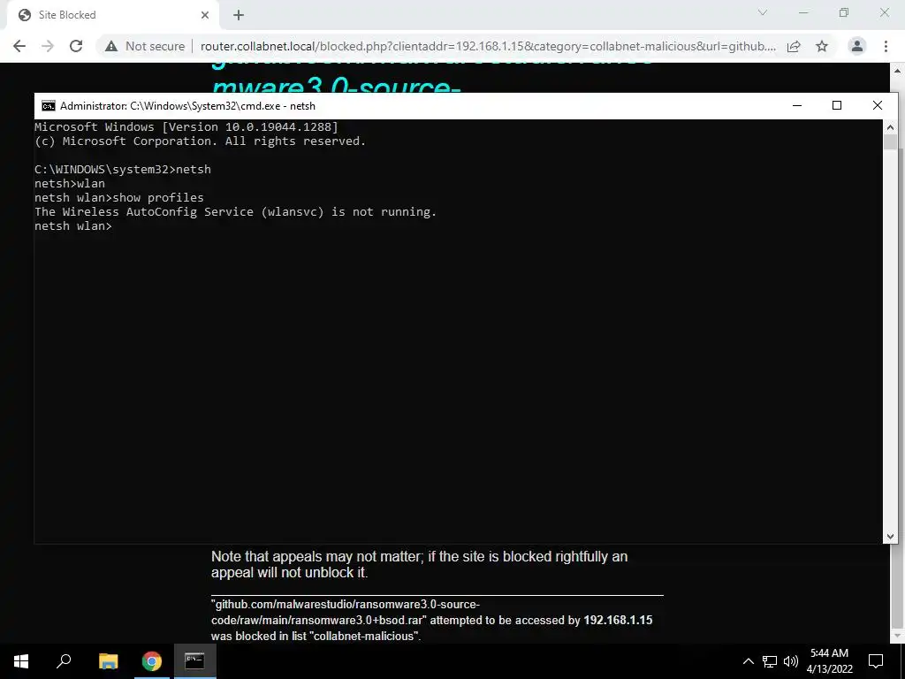Bookmark this page with the star icon
The image size is (905, 679).
pos(822,46)
